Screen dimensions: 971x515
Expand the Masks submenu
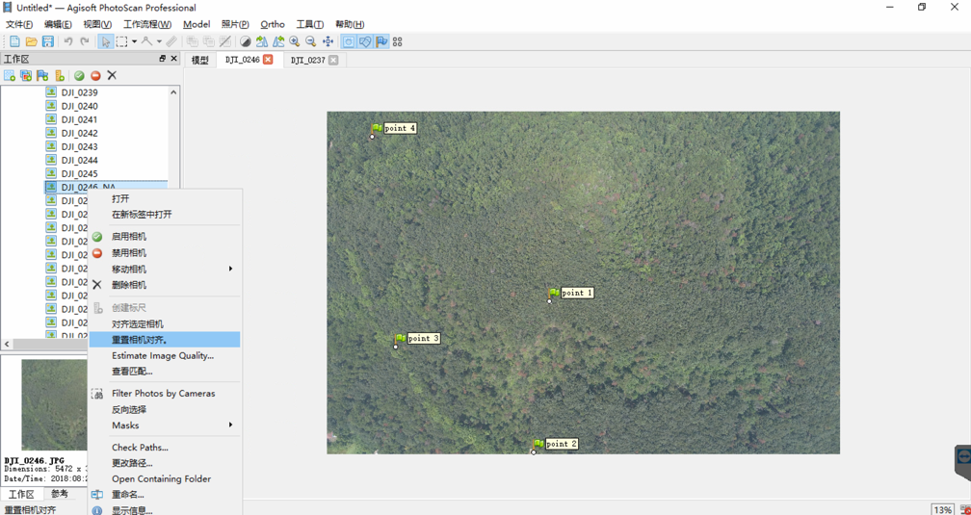pyautogui.click(x=165, y=425)
